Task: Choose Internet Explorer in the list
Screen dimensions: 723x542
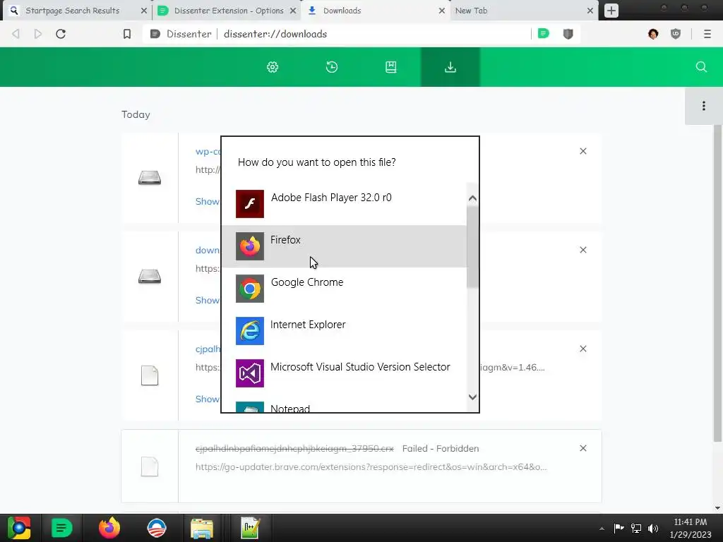Action: point(344,331)
